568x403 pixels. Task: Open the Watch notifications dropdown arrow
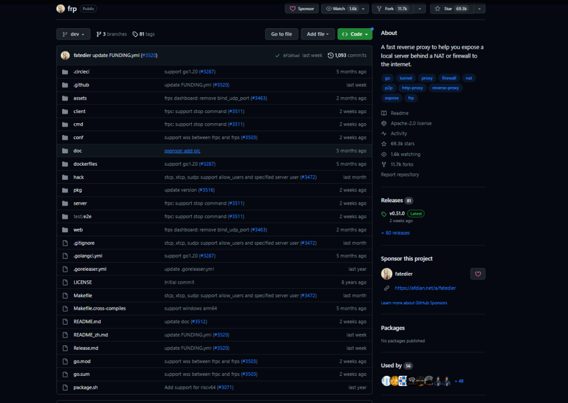(x=364, y=8)
